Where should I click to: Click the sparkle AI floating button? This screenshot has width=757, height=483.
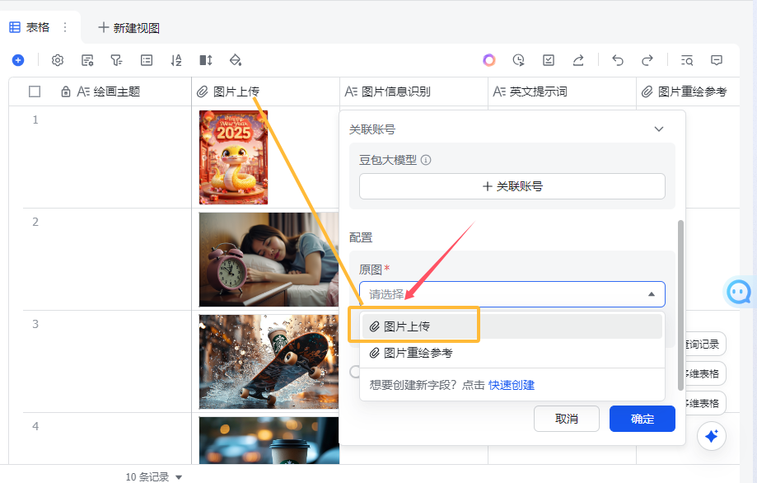coord(712,436)
